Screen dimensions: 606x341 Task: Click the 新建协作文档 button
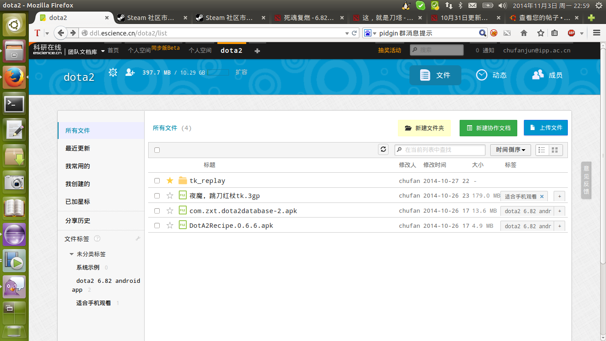pyautogui.click(x=488, y=128)
